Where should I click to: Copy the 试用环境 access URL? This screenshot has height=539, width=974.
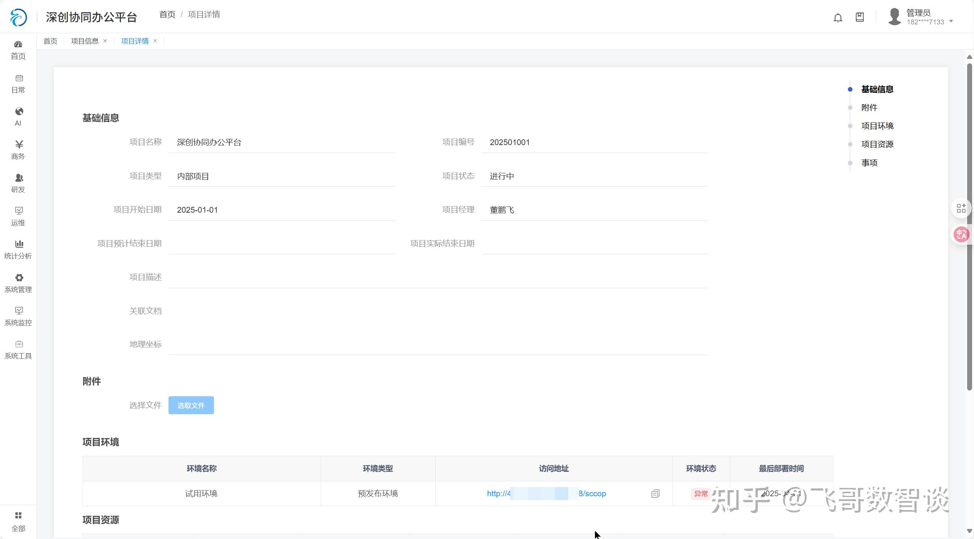655,493
